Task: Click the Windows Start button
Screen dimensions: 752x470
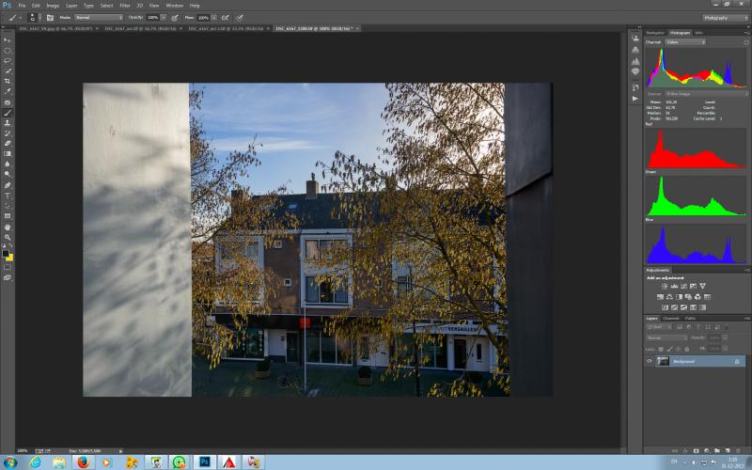Action: tap(10, 462)
